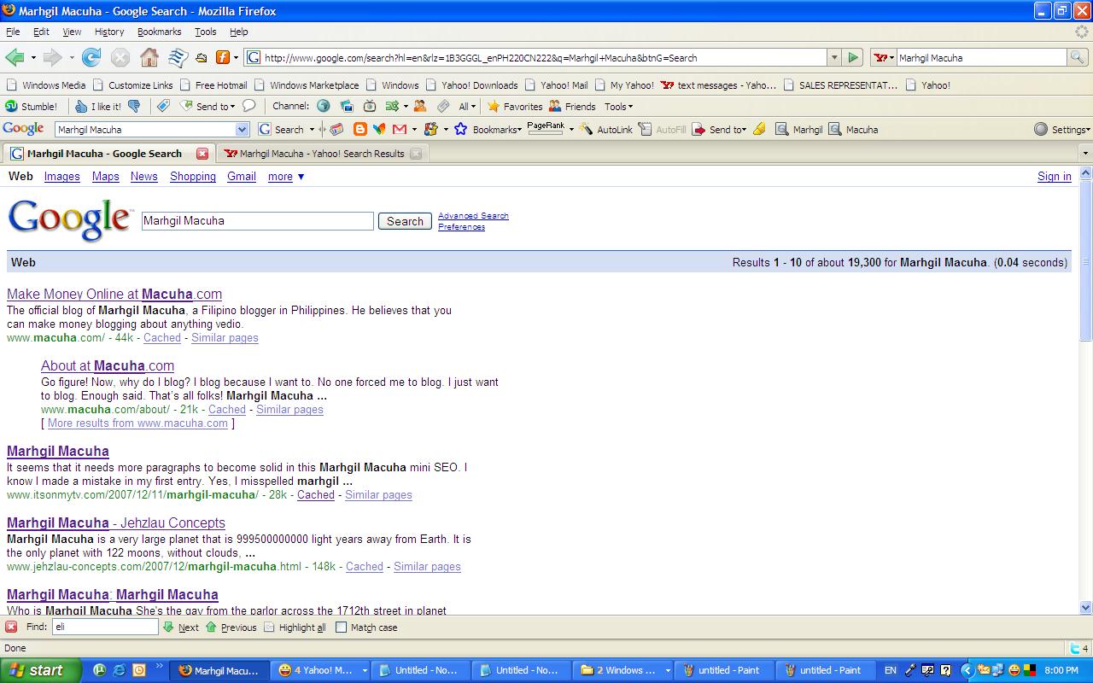1093x683 pixels.
Task: Toggle the Match case checkbox
Action: 342,627
